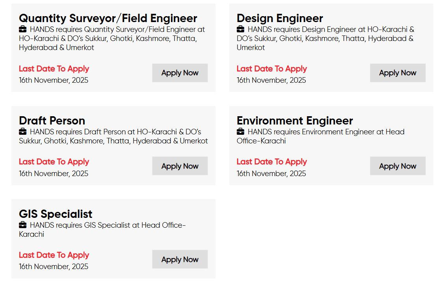Hit Apply Now for GIS Specialist
Image resolution: width=442 pixels, height=286 pixels.
180,260
